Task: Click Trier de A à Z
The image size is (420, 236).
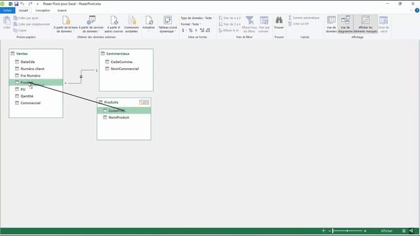Action: click(230, 18)
